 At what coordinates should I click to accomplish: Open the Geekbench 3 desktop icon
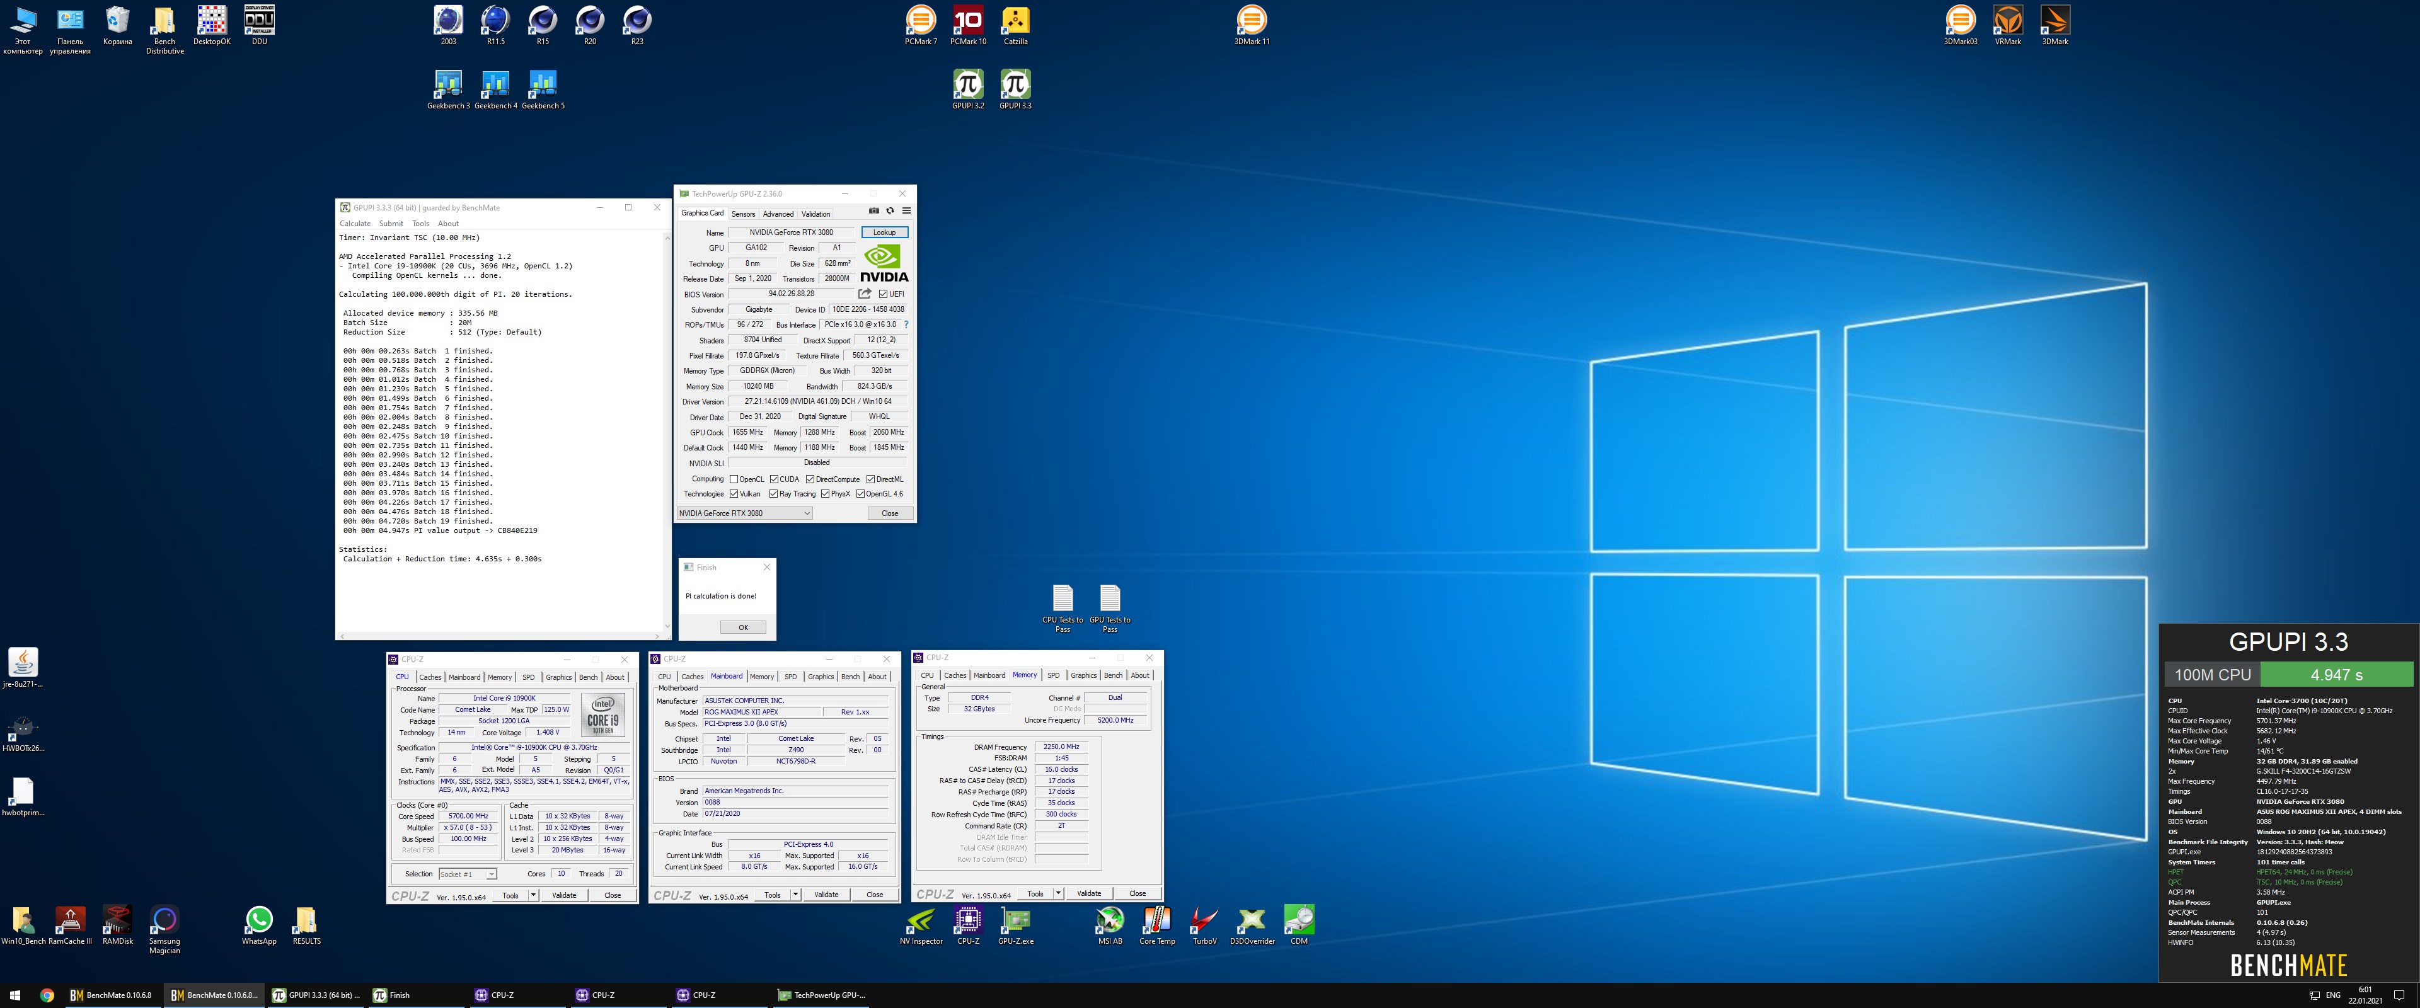(448, 90)
